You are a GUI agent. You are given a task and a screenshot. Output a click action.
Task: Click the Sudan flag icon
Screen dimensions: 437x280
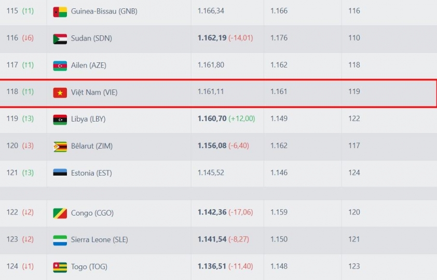(60, 39)
